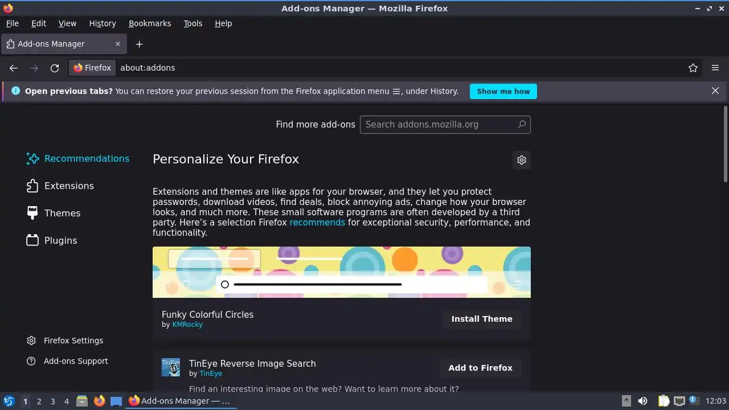Open the network tray icon
The image size is (729, 410).
click(x=679, y=401)
